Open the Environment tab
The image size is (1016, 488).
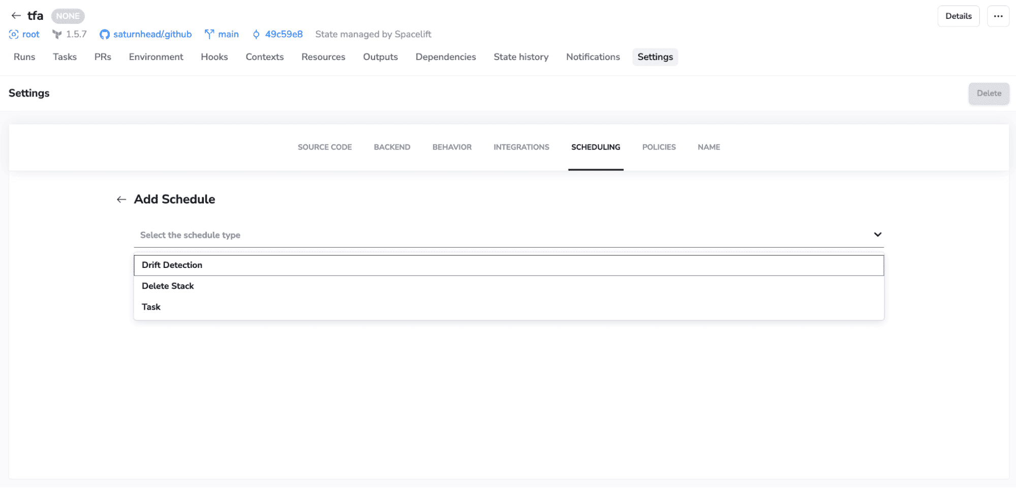[x=156, y=57]
